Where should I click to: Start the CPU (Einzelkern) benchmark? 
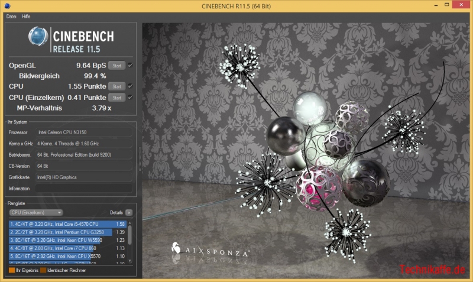pos(116,98)
